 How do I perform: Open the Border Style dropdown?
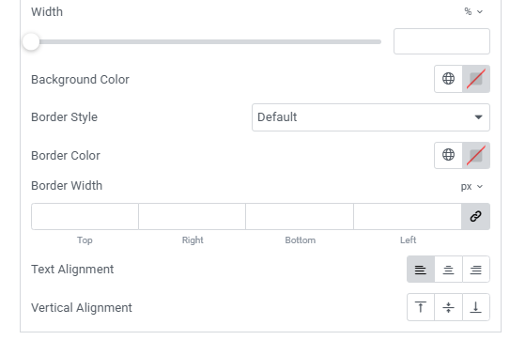pyautogui.click(x=371, y=117)
